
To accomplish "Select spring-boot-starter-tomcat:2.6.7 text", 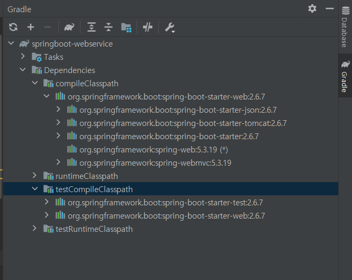I will (183, 123).
